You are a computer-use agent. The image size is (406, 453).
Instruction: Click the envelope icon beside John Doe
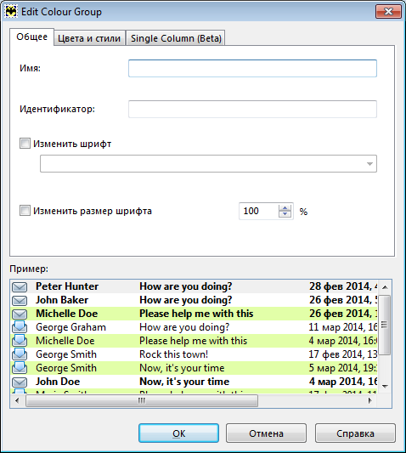[20, 382]
